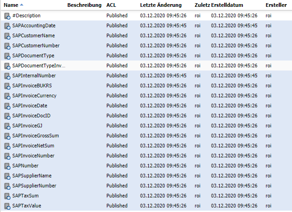
Task: Pick SAPInvoiceGrossSum in the list
Action: [35, 136]
